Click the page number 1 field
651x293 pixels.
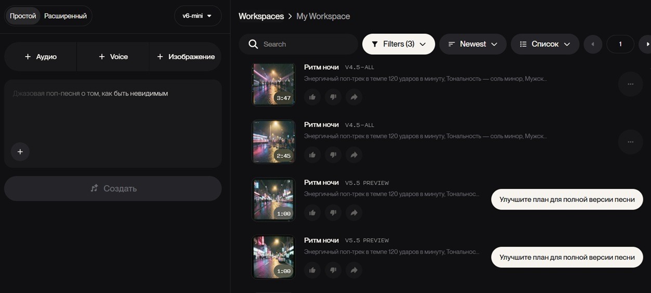620,44
